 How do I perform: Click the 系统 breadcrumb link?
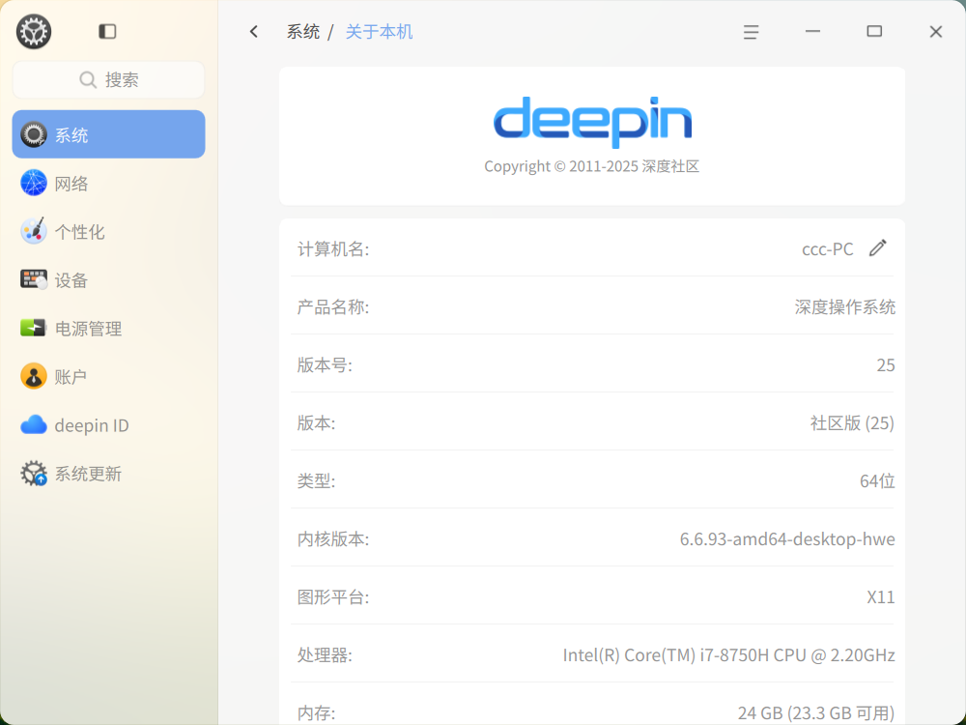click(x=303, y=32)
